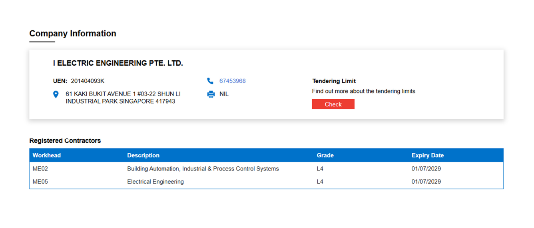The image size is (534, 228).
Task: Click the Workhead column header
Action: (47, 155)
